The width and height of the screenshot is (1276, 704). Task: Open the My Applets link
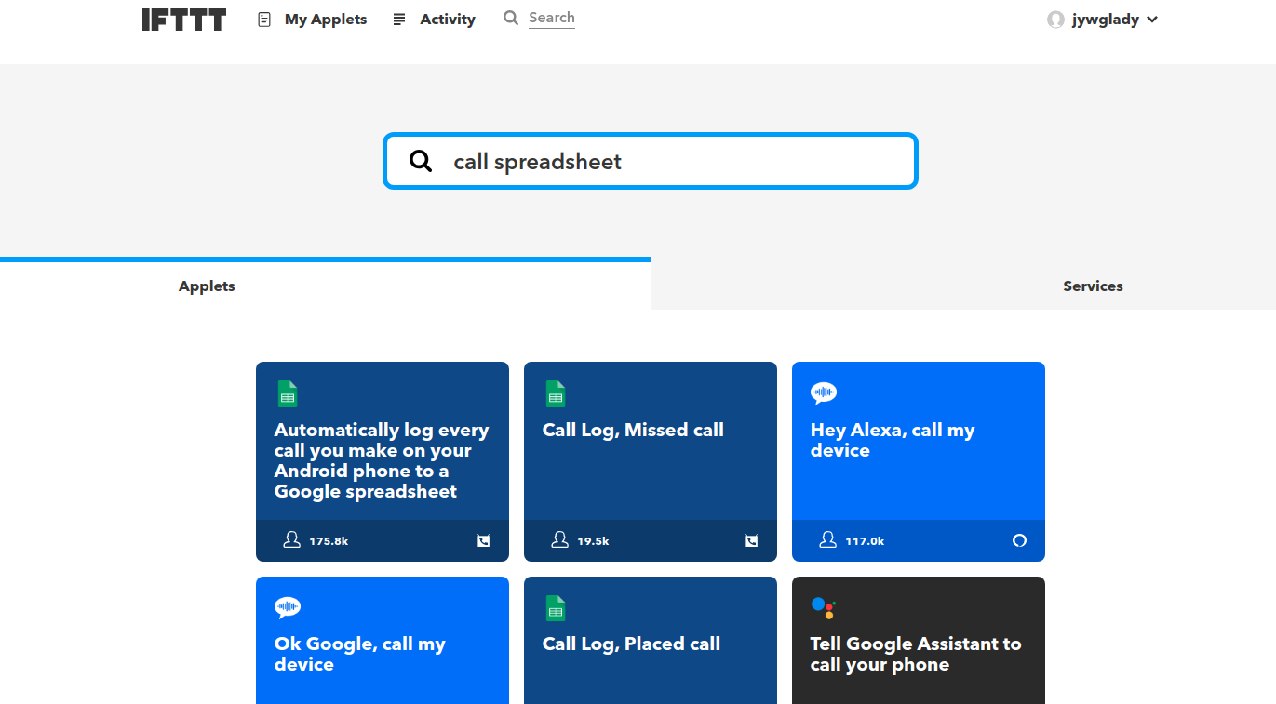326,20
